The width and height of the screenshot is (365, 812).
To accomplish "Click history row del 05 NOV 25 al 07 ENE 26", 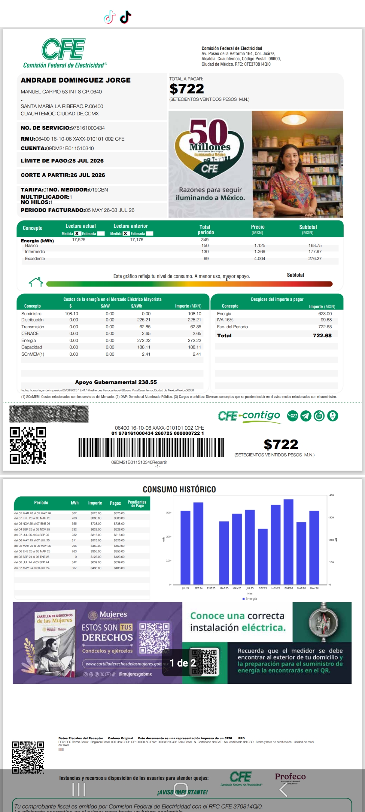I will tap(82, 524).
